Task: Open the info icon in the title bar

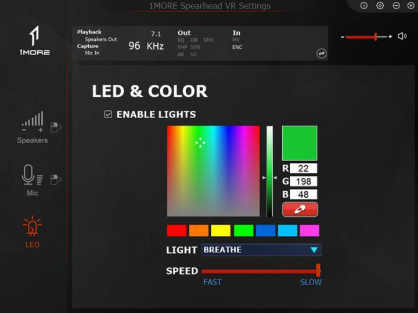Action: coord(364,6)
